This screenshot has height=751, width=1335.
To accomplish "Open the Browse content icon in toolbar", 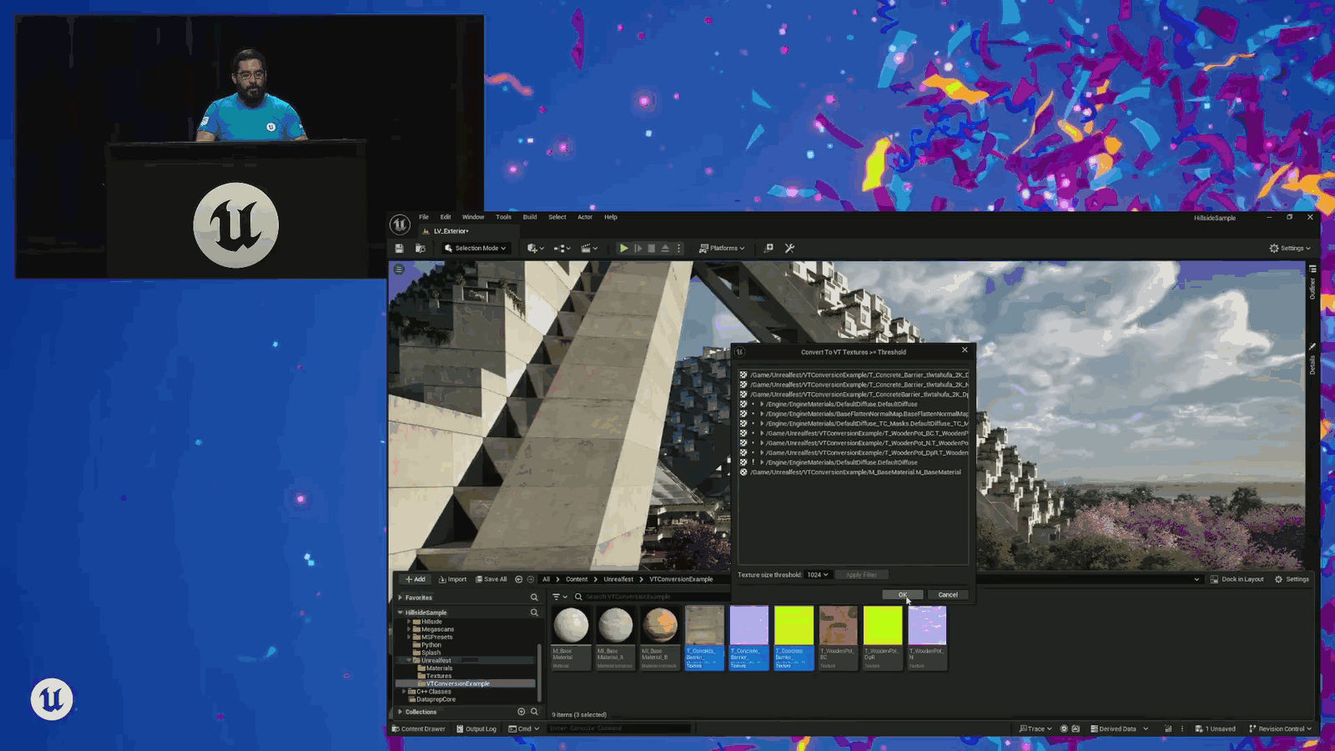I will pyautogui.click(x=421, y=248).
